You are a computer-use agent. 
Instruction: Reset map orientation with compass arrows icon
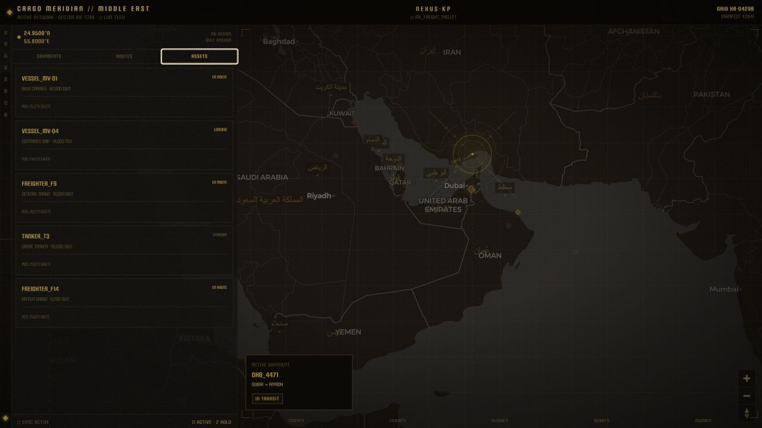coord(747,413)
